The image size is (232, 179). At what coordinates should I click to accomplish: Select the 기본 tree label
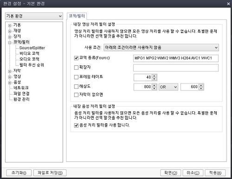(17, 25)
